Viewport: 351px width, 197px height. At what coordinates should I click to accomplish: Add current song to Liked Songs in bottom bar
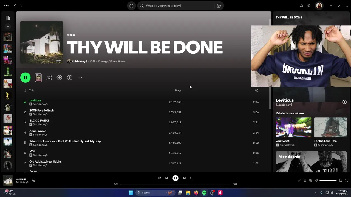click(x=34, y=180)
